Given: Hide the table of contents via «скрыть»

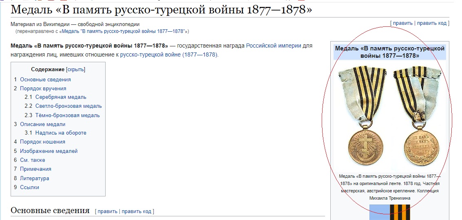Looking at the screenshot, I should [x=75, y=70].
